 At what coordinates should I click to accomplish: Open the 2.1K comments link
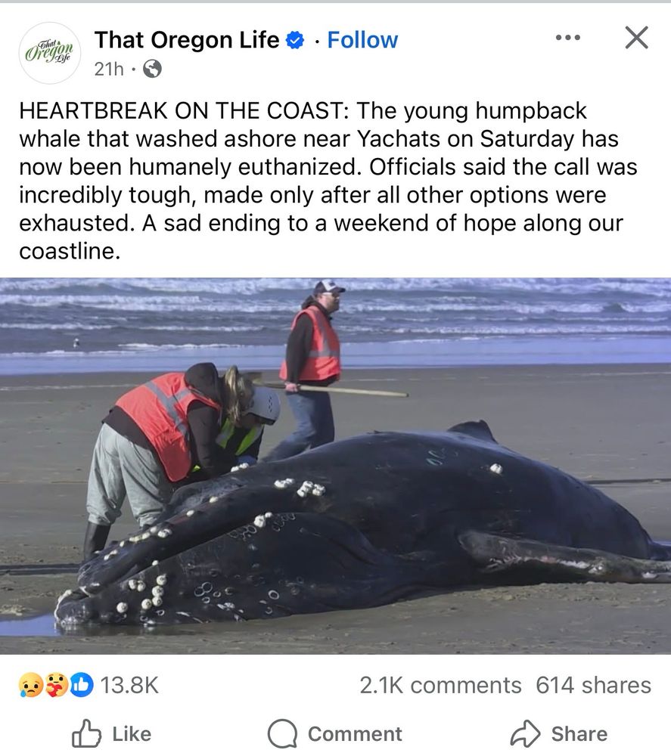(440, 685)
